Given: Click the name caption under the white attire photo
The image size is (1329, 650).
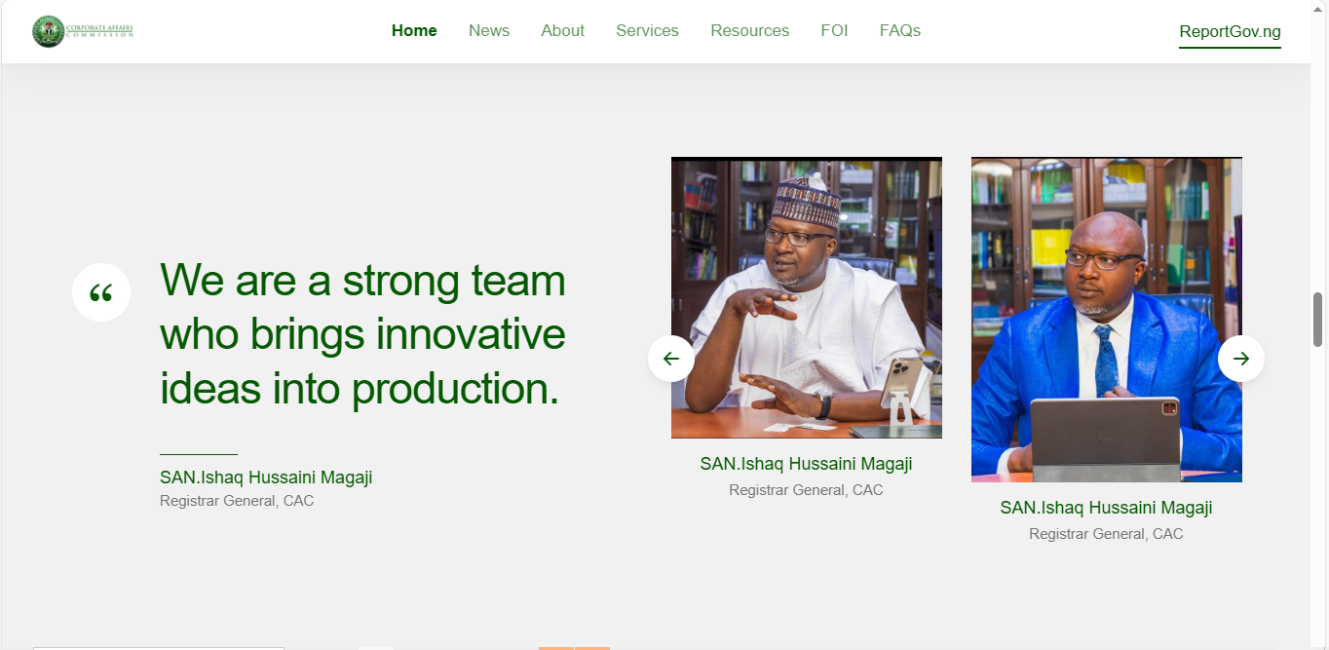Looking at the screenshot, I should point(806,464).
